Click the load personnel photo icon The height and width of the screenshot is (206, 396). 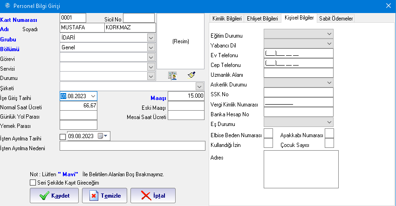(172, 75)
